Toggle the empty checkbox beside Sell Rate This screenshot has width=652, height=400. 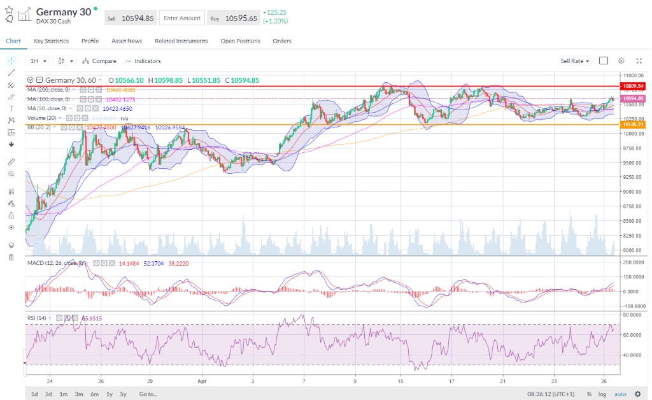(x=604, y=61)
